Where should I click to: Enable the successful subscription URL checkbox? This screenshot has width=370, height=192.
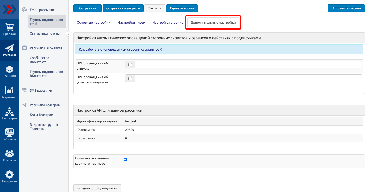click(x=130, y=79)
